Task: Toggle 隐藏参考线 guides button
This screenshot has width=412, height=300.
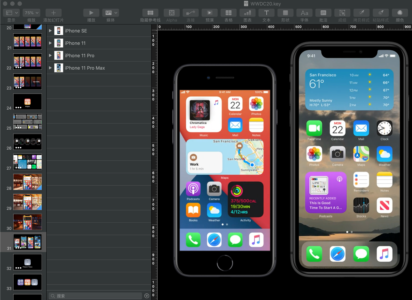Action: (150, 13)
